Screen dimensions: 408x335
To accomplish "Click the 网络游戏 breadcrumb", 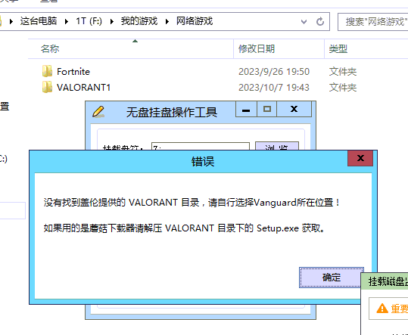I will pos(195,21).
